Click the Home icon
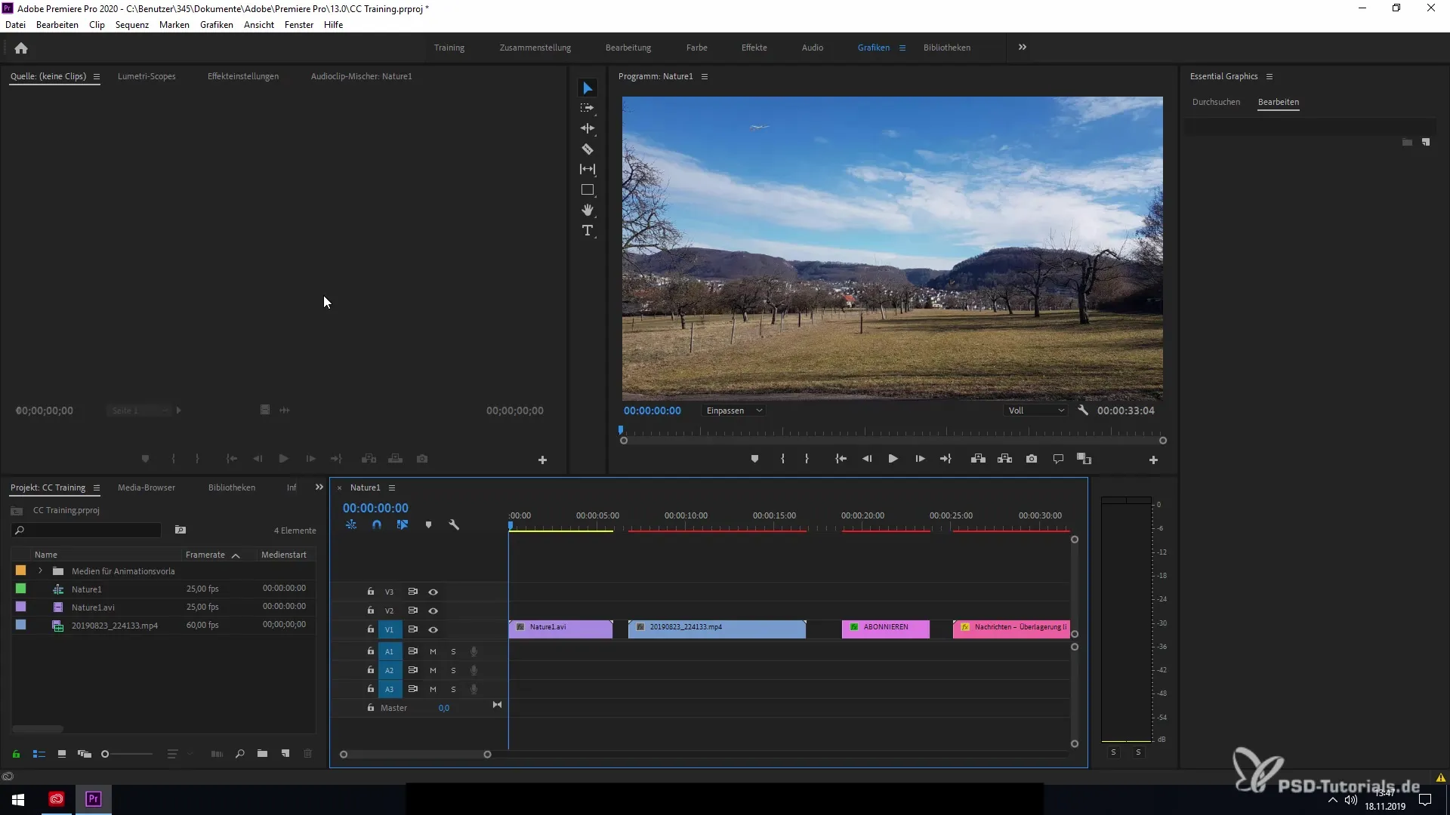1450x815 pixels. (21, 48)
